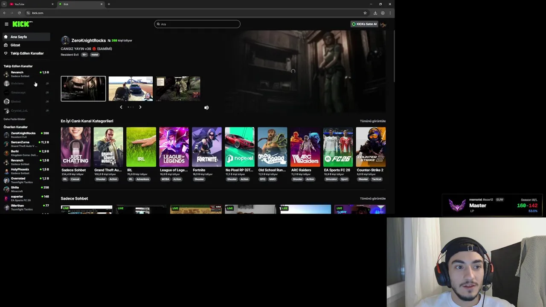Viewport: 546px width, 307px height.
Task: Show next featured stream arrow
Action: (140, 107)
